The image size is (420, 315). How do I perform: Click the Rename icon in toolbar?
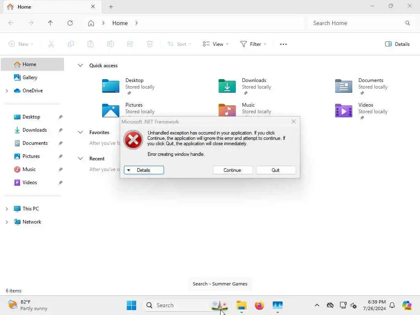point(110,44)
